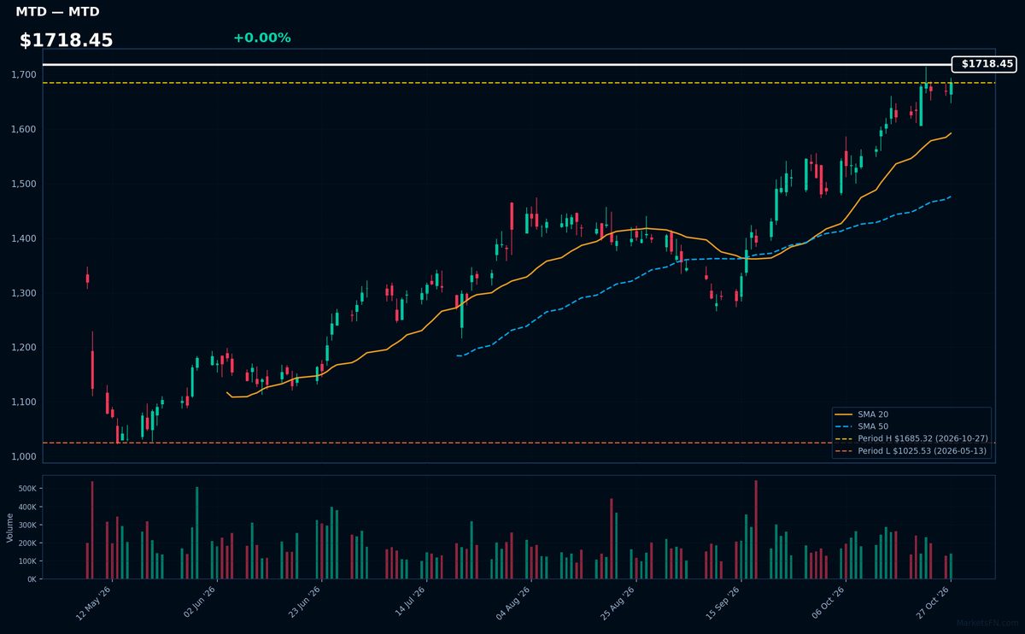Click Period L $1025.53 legend entry
The width and height of the screenshot is (1025, 634).
tap(911, 450)
